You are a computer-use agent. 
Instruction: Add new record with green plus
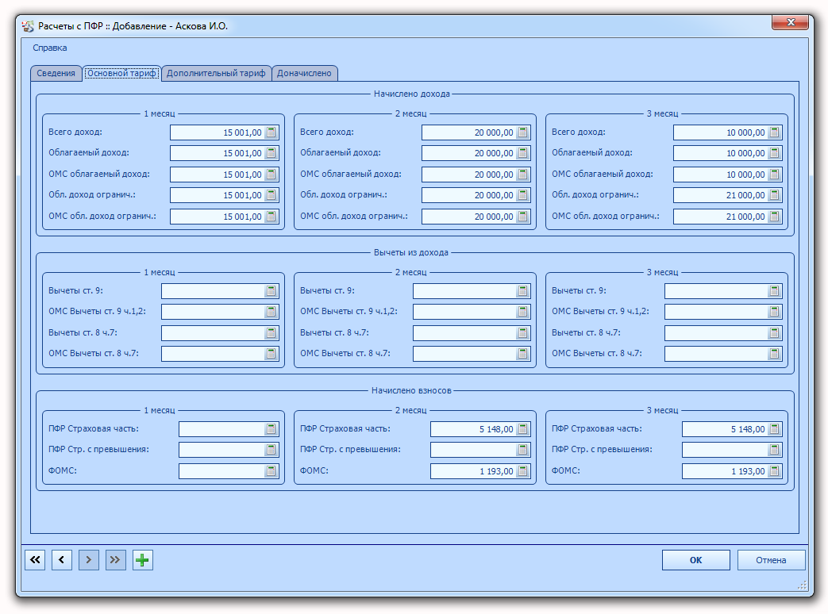click(143, 560)
